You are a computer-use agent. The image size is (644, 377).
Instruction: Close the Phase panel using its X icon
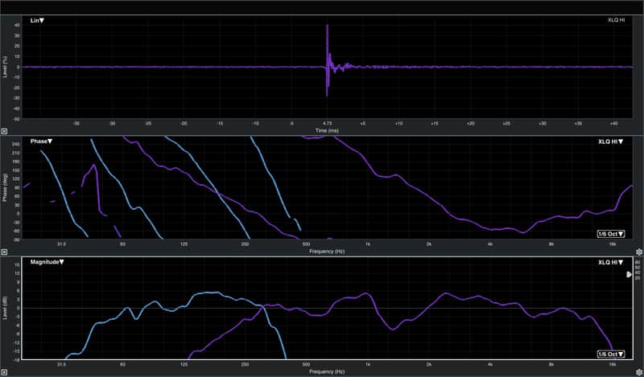tap(4, 252)
